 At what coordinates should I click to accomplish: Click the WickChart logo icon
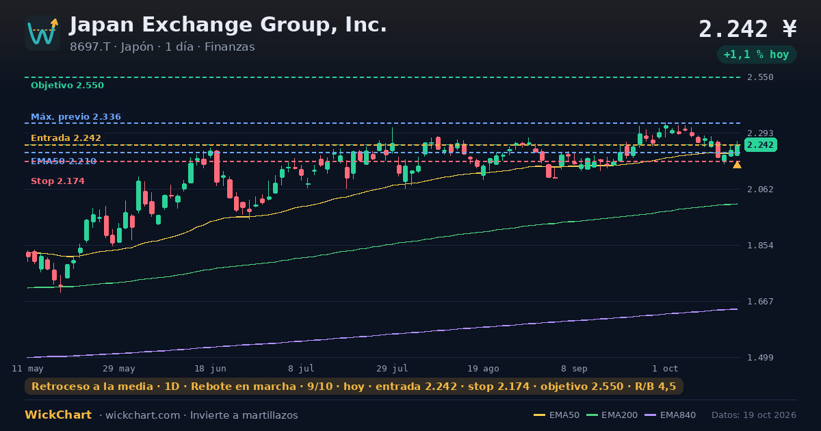42,33
